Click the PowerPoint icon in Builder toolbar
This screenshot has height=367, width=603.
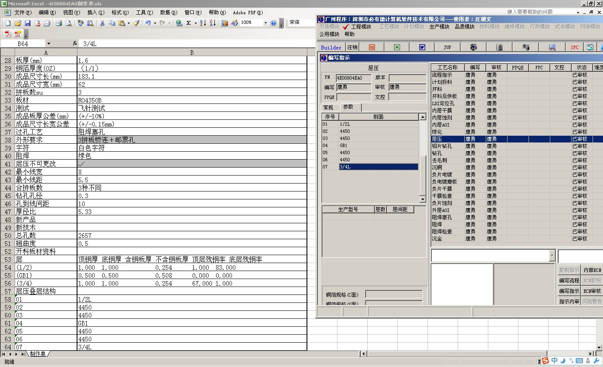tap(372, 47)
